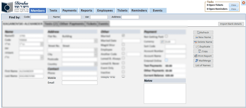Toggle the Not Getting Paid checkbox
The height and width of the screenshot is (108, 246).
click(166, 36)
